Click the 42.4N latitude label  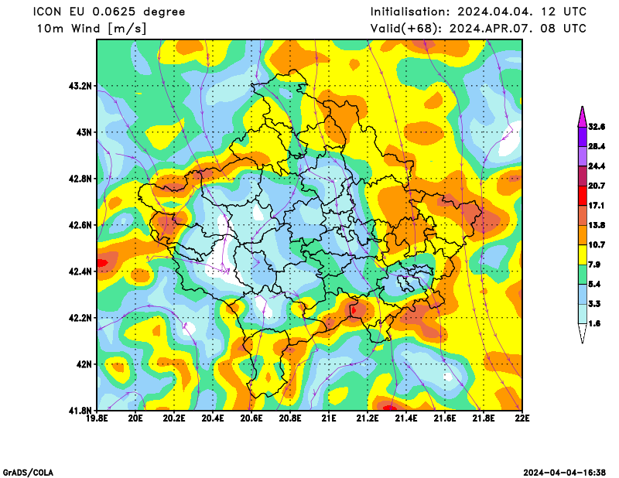(x=80, y=271)
